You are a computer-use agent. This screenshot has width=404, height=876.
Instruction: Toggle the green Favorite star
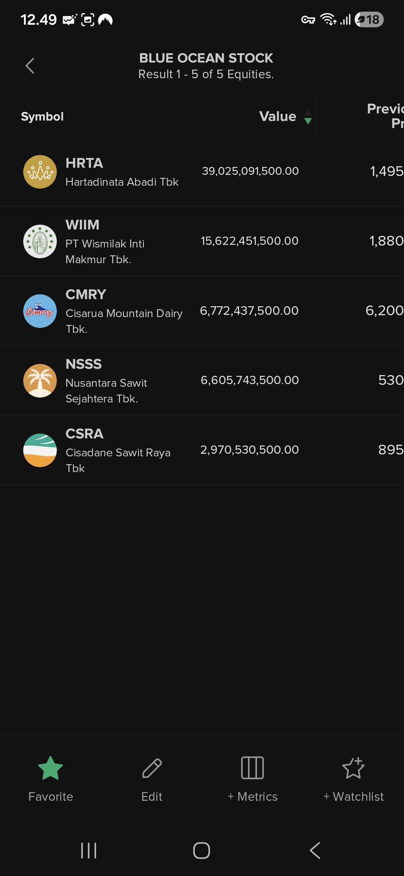coord(50,768)
